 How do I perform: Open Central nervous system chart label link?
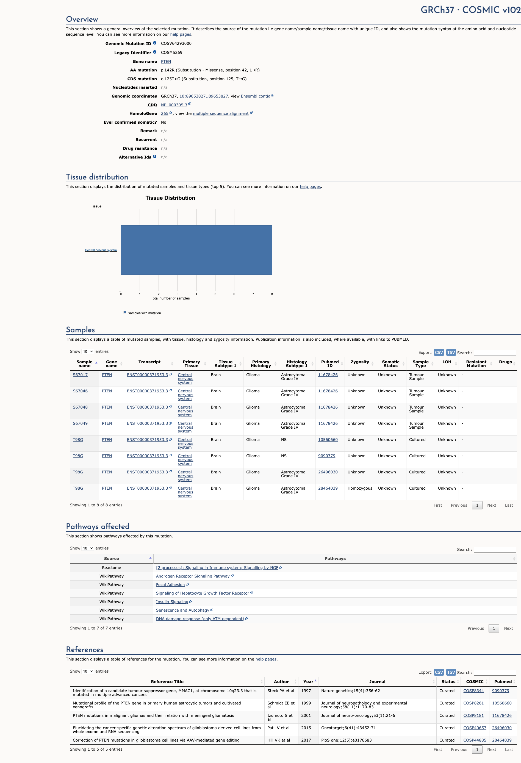[101, 250]
